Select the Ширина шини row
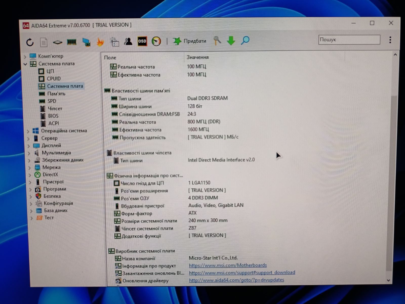 point(157,106)
